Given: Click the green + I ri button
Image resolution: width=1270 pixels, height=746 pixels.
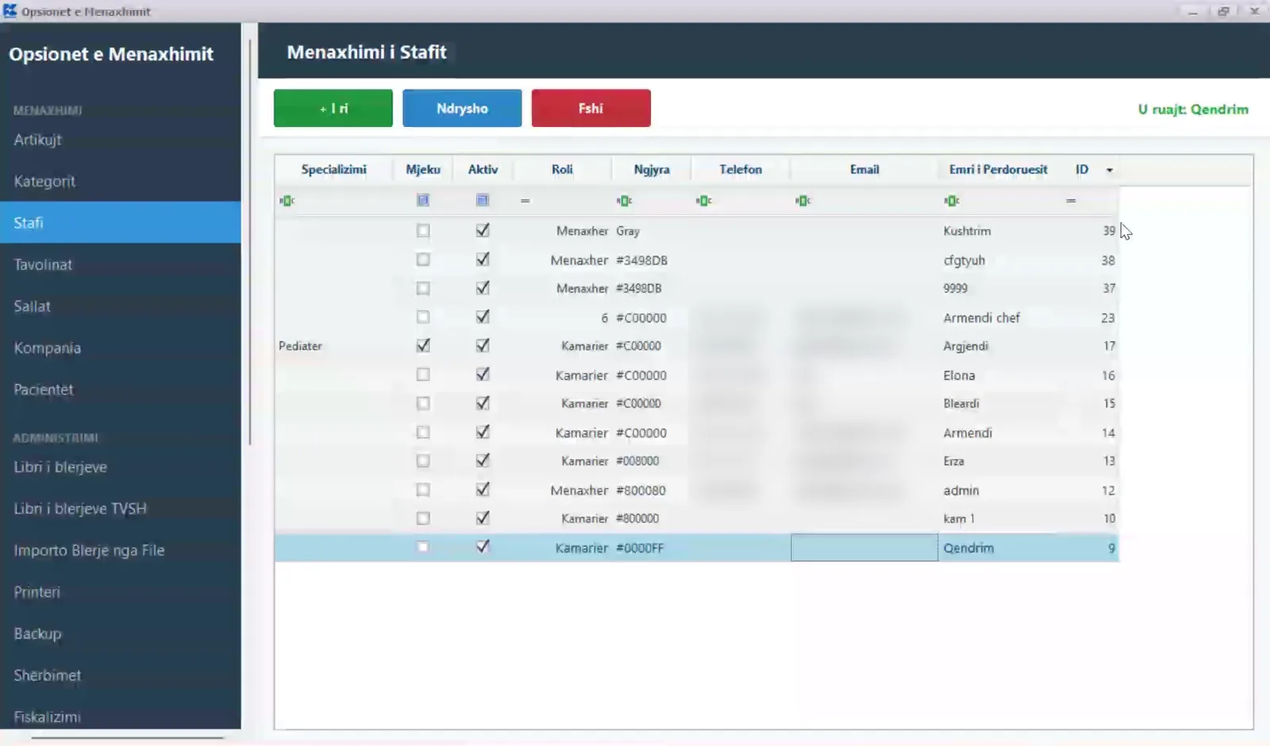Looking at the screenshot, I should click(333, 108).
